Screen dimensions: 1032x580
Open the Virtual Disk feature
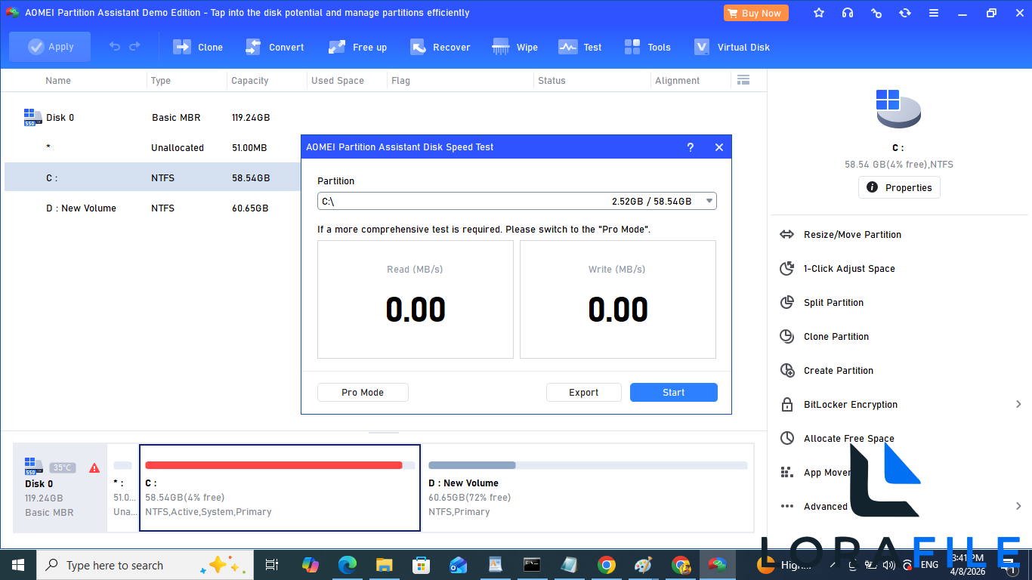pos(731,47)
